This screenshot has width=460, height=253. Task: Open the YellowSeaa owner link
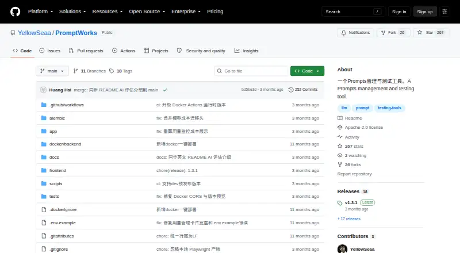tap(34, 33)
